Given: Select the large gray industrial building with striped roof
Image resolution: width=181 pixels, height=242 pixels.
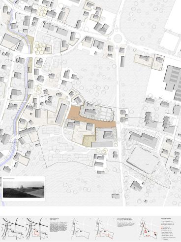Looking at the screenshot, I should 173,82.
